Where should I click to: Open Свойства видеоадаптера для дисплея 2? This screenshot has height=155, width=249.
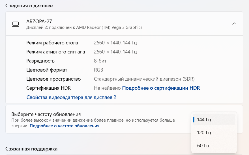(x=71, y=97)
